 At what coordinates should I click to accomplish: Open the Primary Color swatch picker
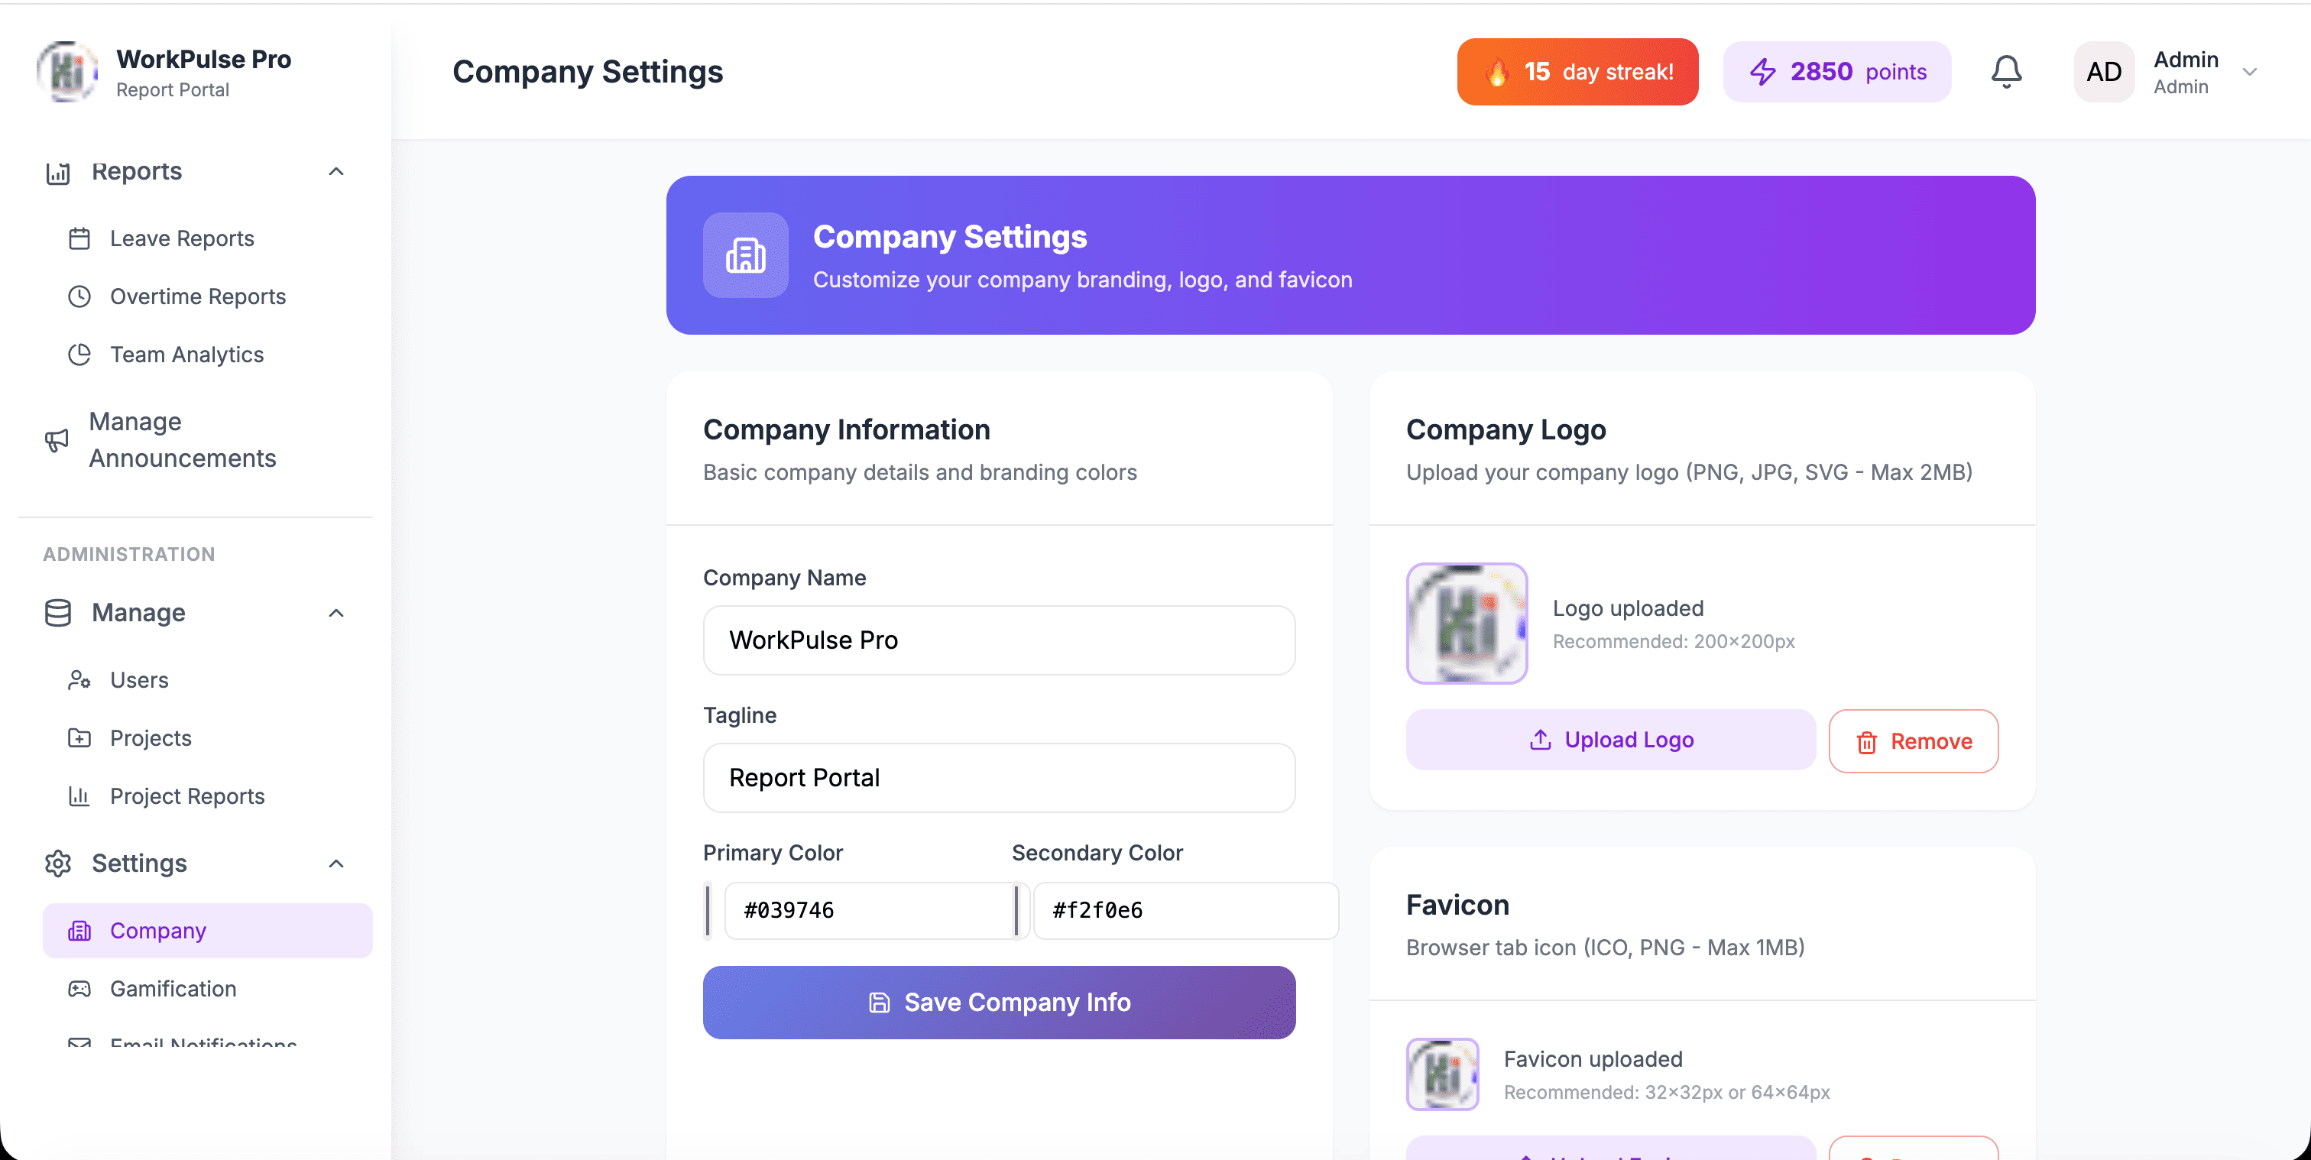click(708, 911)
